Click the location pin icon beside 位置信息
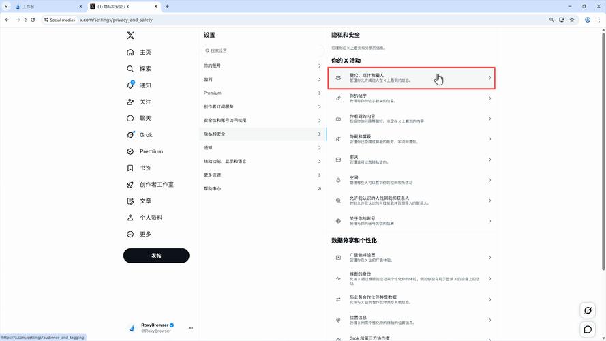 point(338,320)
